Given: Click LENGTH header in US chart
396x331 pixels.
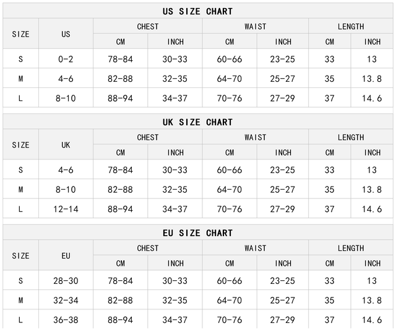Looking at the screenshot, I should [x=351, y=26].
